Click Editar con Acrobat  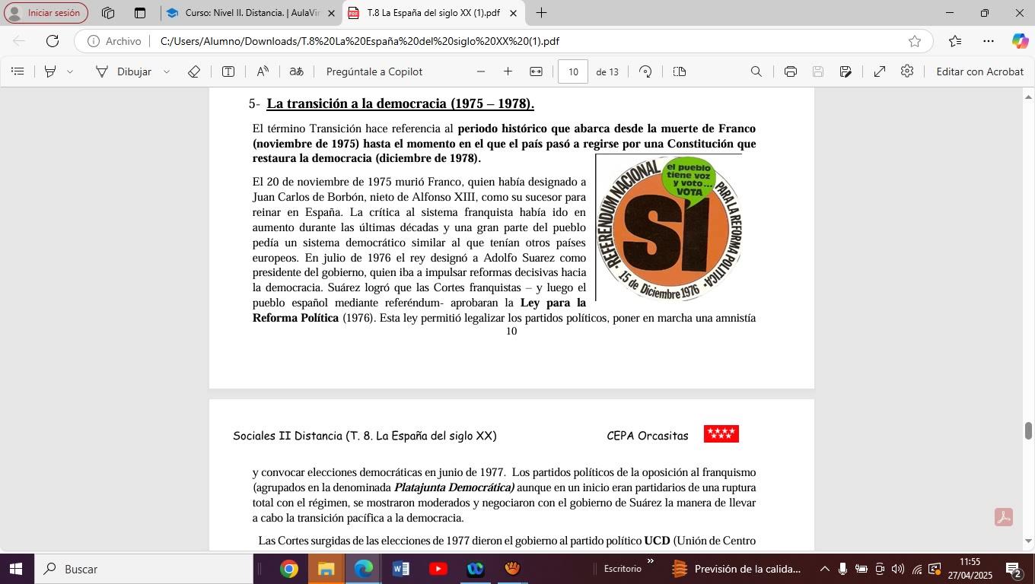[x=979, y=71]
